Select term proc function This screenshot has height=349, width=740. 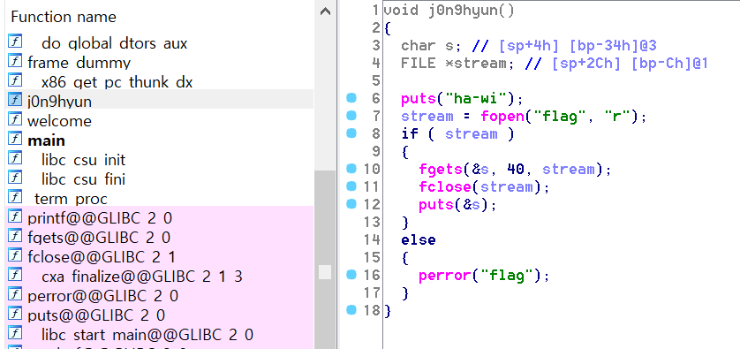tap(71, 199)
